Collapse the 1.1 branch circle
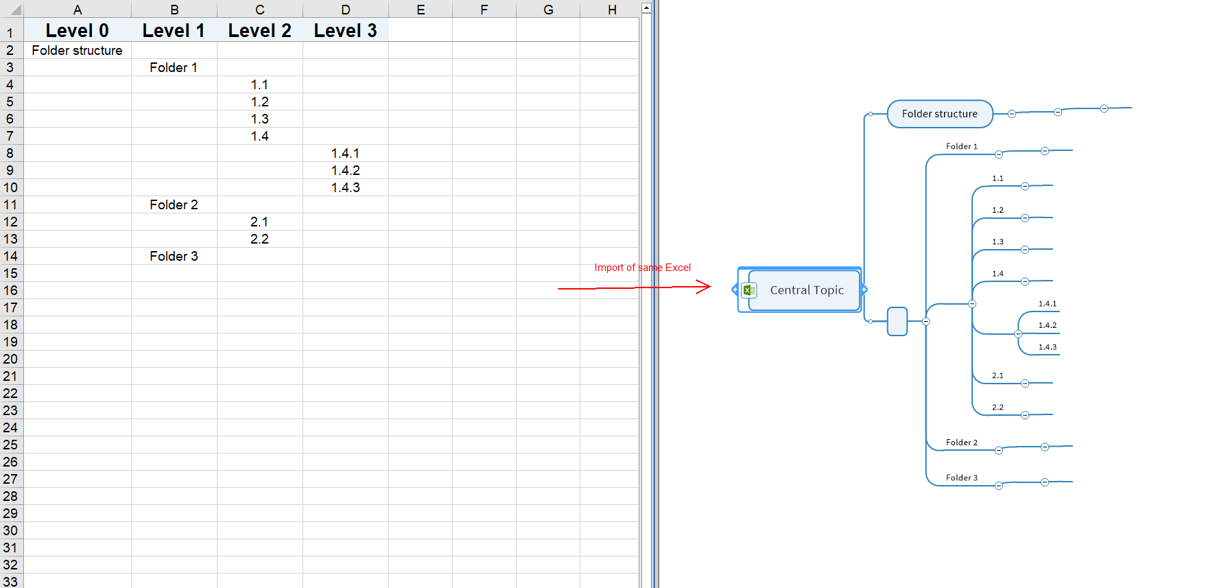 [1025, 186]
